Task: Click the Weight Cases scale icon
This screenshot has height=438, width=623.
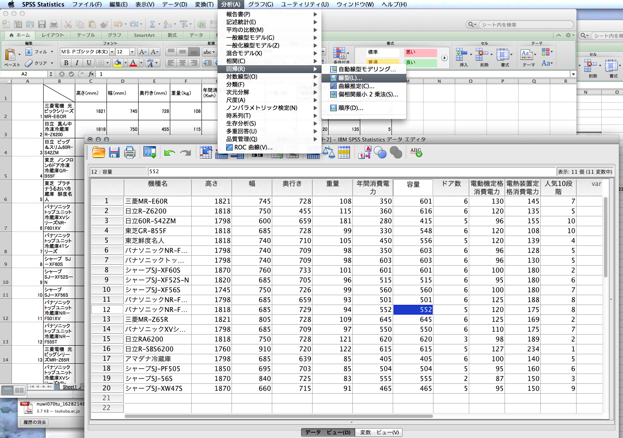Action: pyautogui.click(x=329, y=152)
